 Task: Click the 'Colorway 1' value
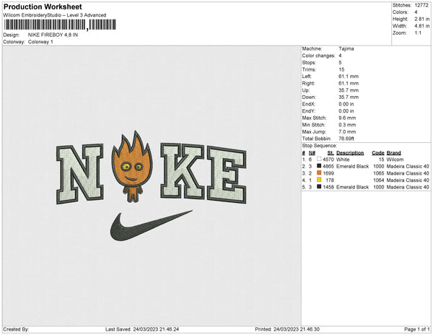40,42
